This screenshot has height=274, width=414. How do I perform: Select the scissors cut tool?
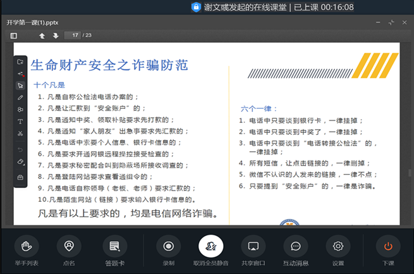20,134
